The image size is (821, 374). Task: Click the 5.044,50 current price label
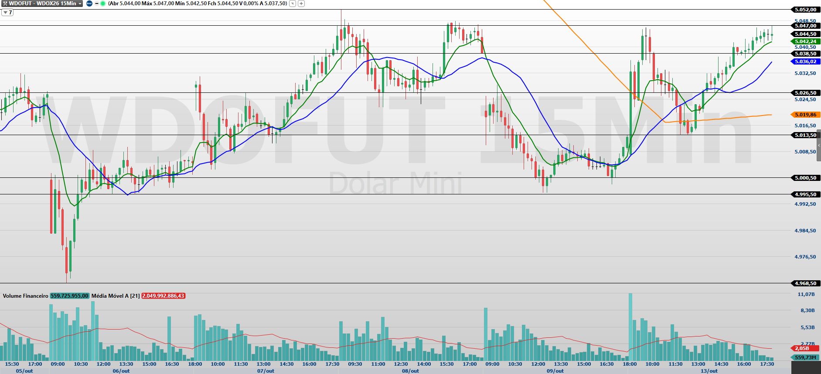coord(805,34)
